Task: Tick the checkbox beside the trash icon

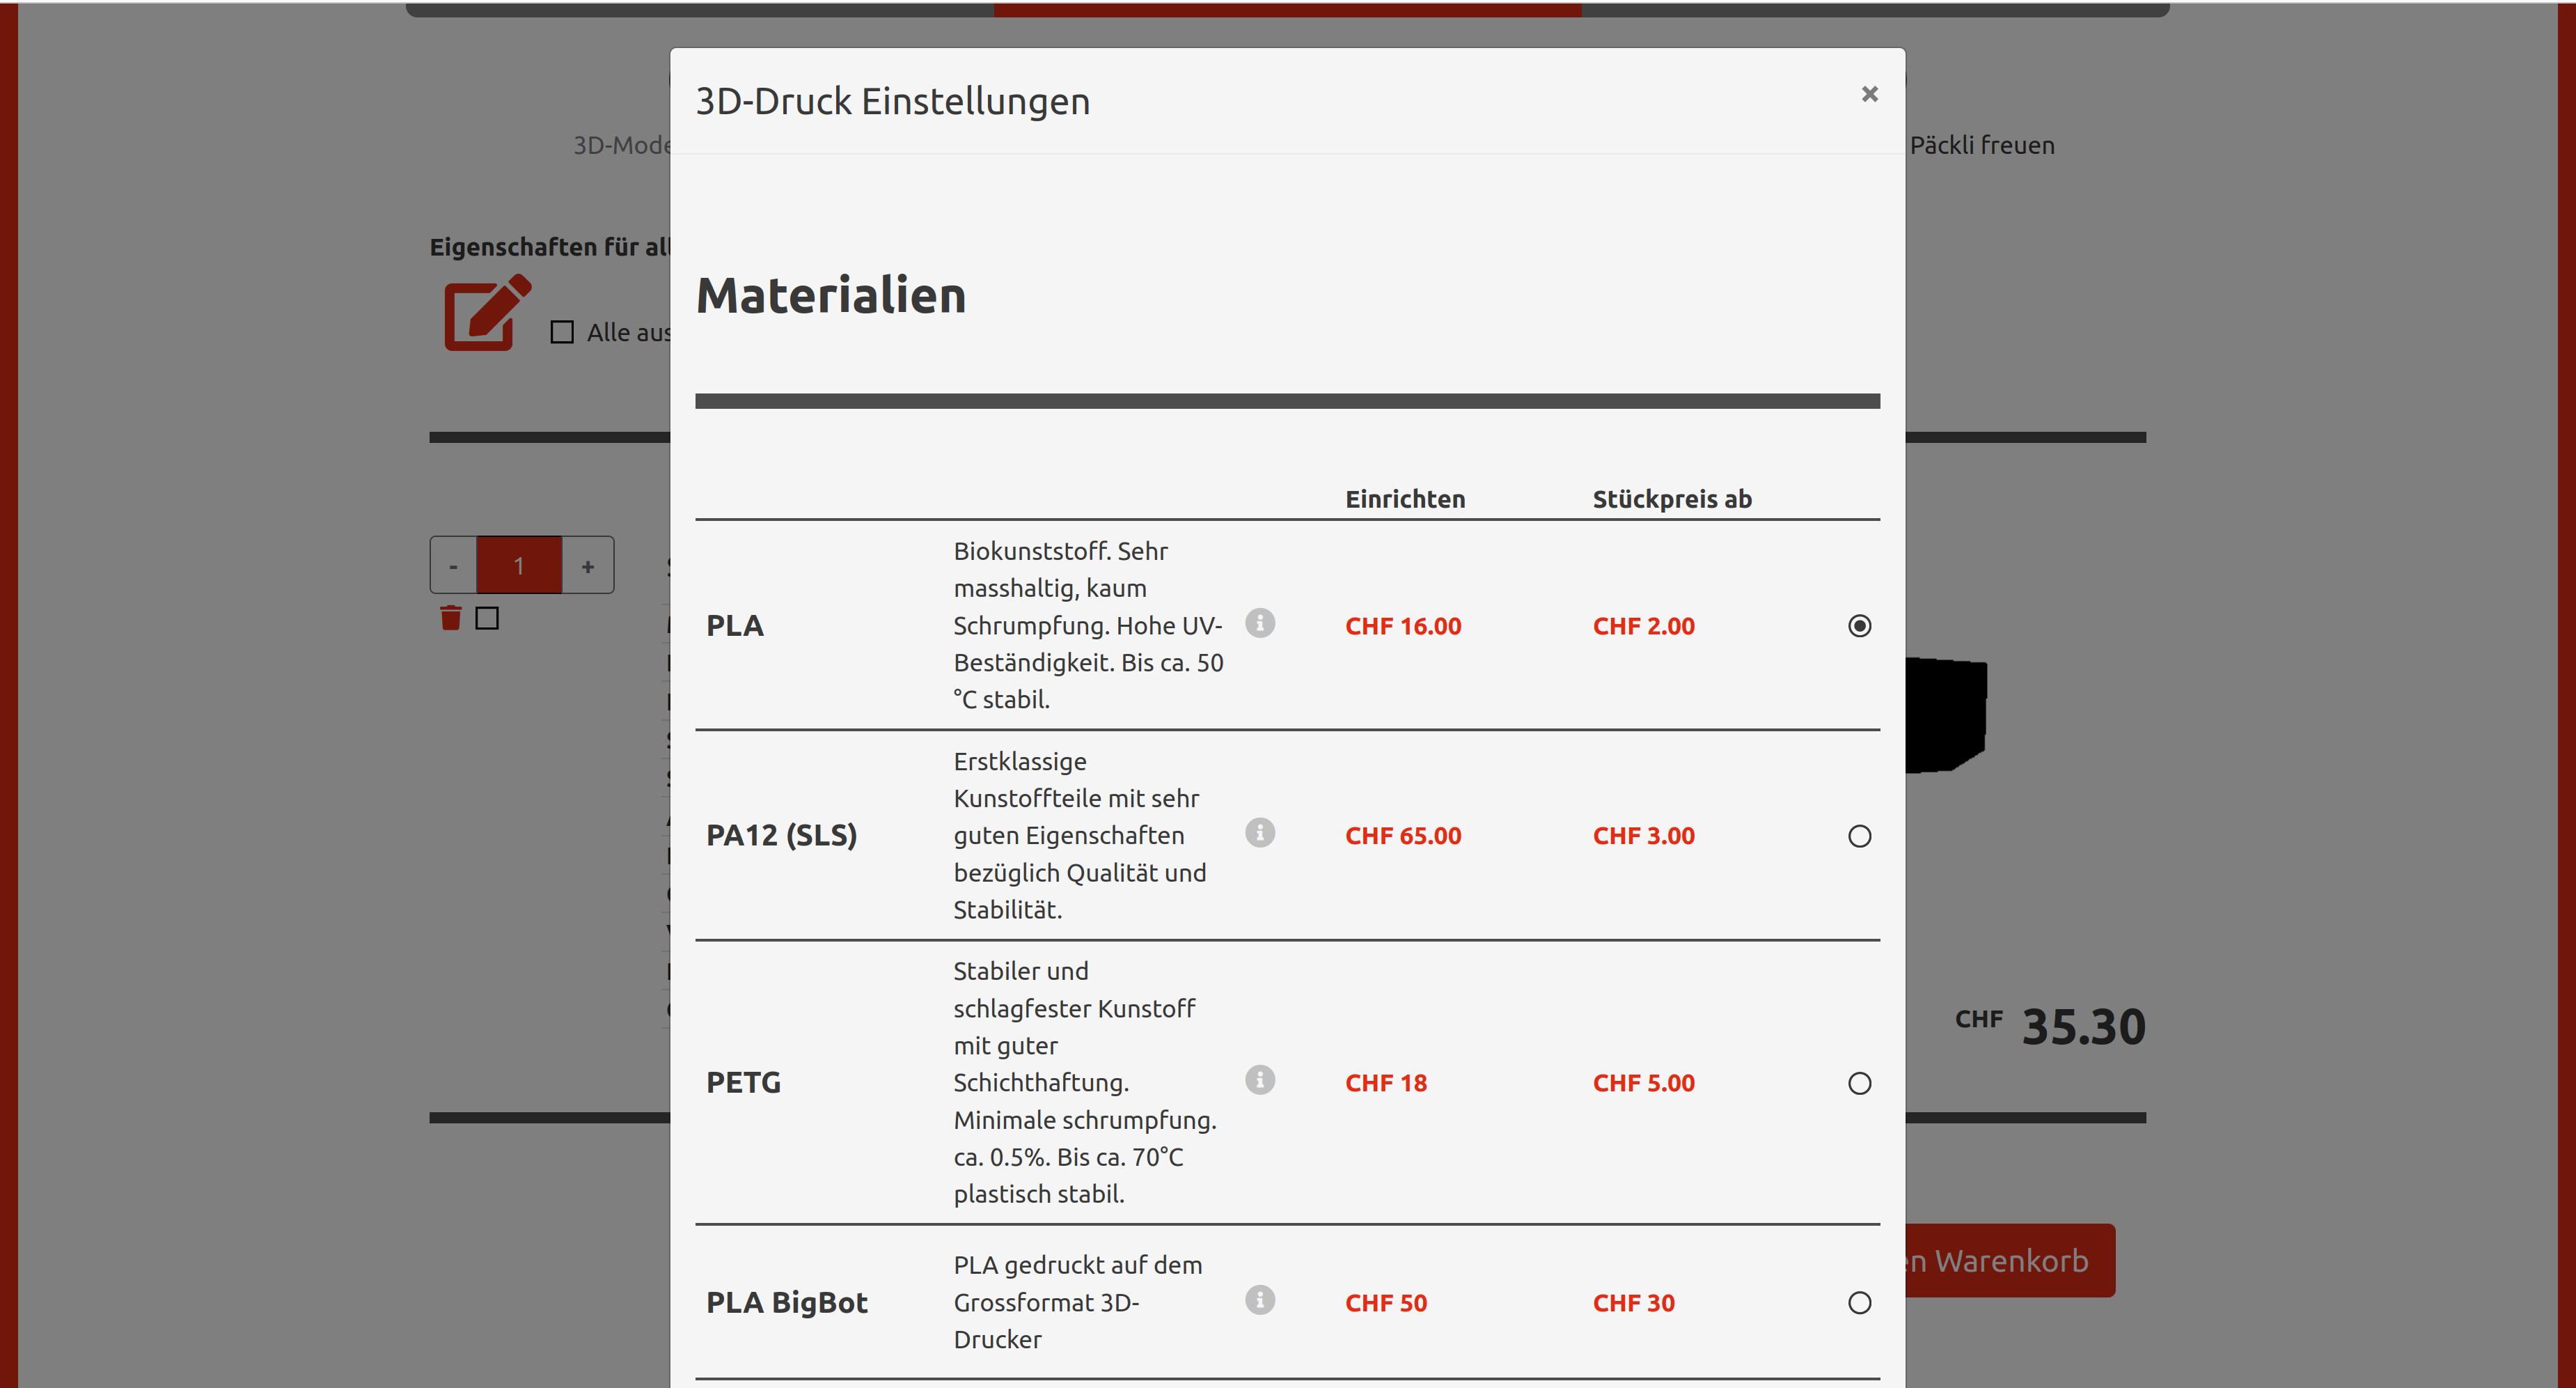Action: click(487, 619)
